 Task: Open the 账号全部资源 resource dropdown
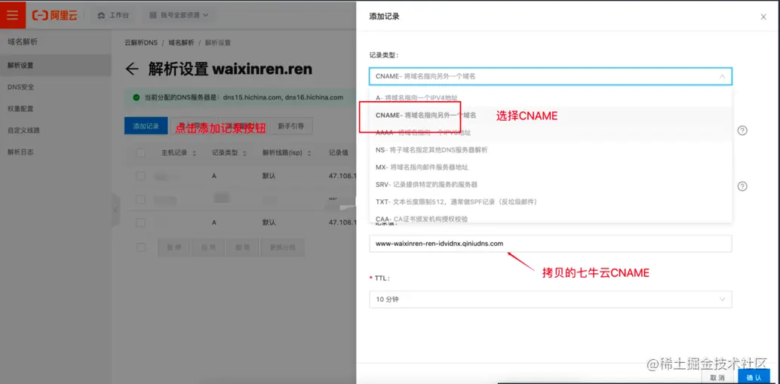tap(179, 15)
